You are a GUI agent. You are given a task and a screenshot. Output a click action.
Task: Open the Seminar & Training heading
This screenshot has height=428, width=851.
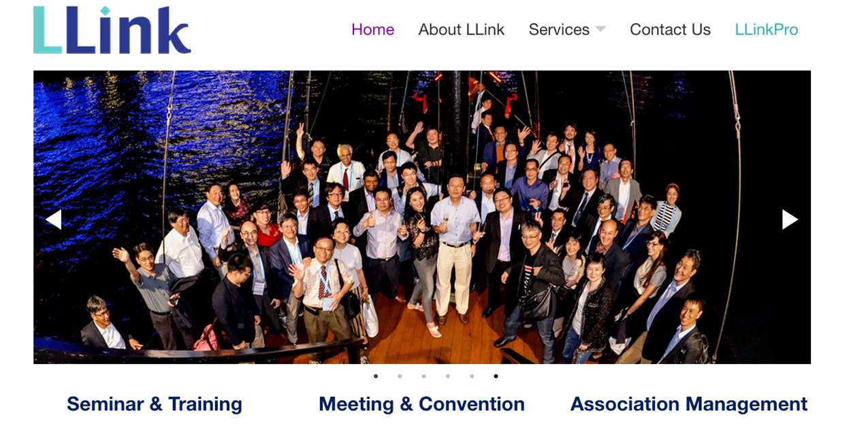click(x=155, y=404)
